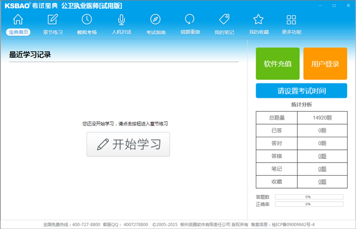Maximize the KSBAO window

334,5
